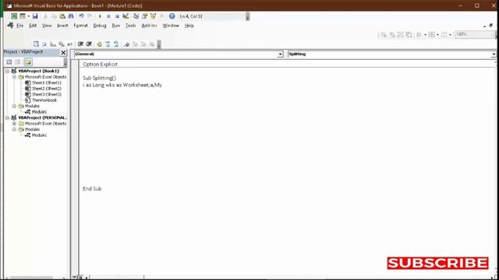The width and height of the screenshot is (499, 280).
Task: Toggle Bookmark with the blue flag icon
Action: (126, 44)
